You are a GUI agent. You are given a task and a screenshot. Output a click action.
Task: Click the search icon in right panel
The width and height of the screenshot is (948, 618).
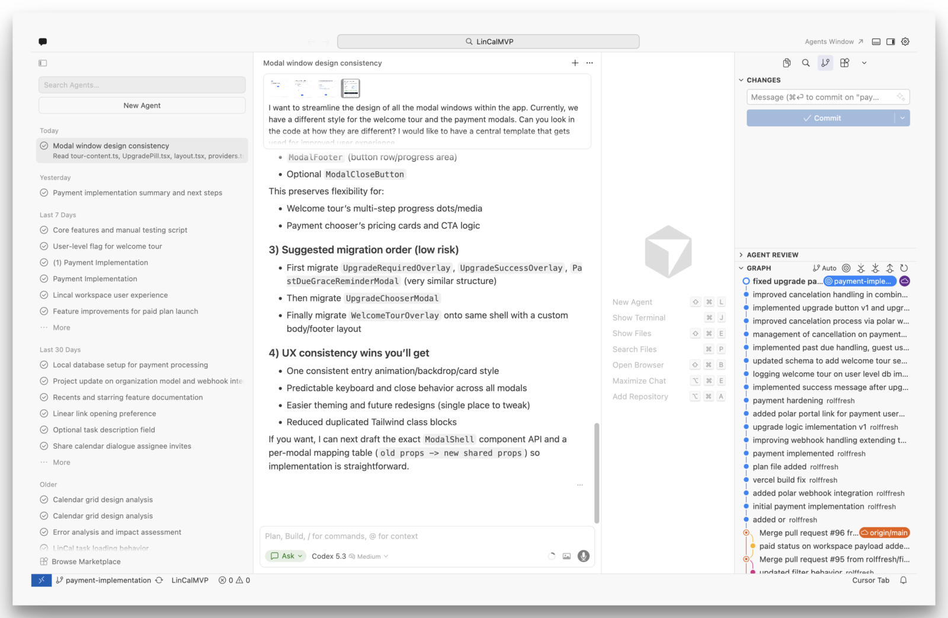(x=806, y=63)
